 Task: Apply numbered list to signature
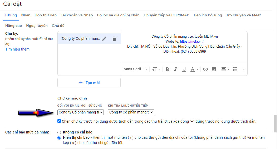(235, 69)
